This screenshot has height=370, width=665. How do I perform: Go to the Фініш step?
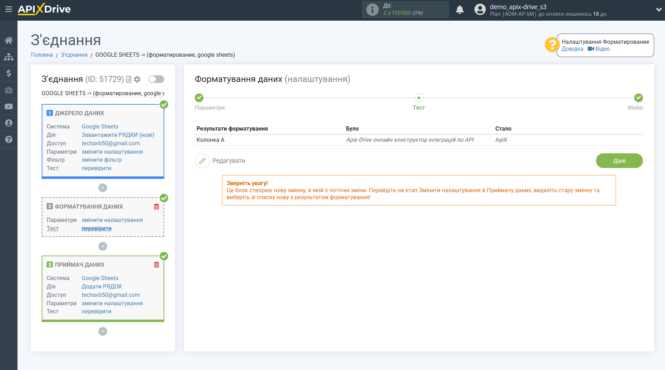(x=638, y=98)
